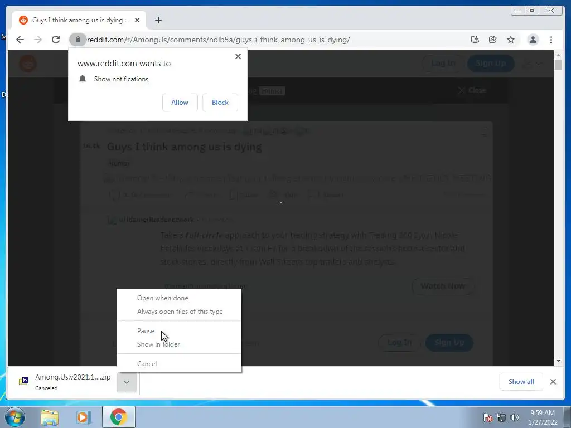Click the download item chevron arrow
Image resolution: width=571 pixels, height=428 pixels.
[x=127, y=382]
